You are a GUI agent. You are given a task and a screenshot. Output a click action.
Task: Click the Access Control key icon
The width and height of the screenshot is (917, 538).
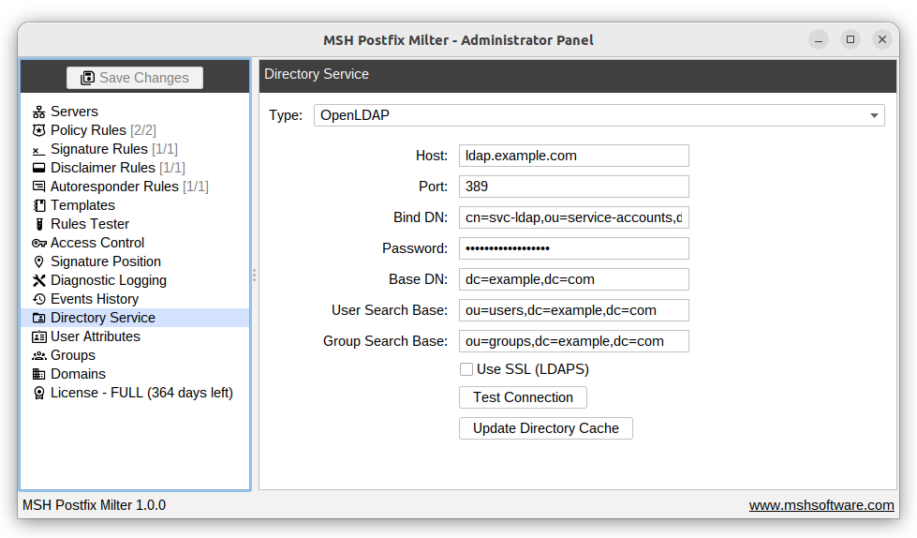pos(38,243)
